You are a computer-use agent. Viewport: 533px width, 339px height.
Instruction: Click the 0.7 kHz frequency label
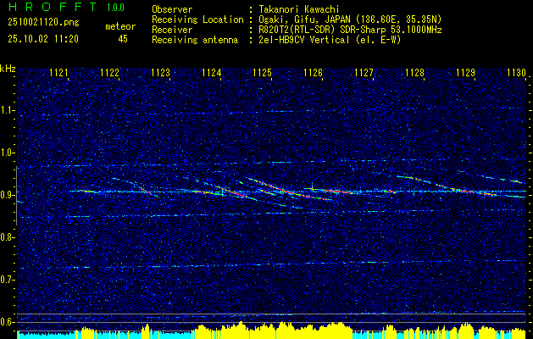click(6, 280)
